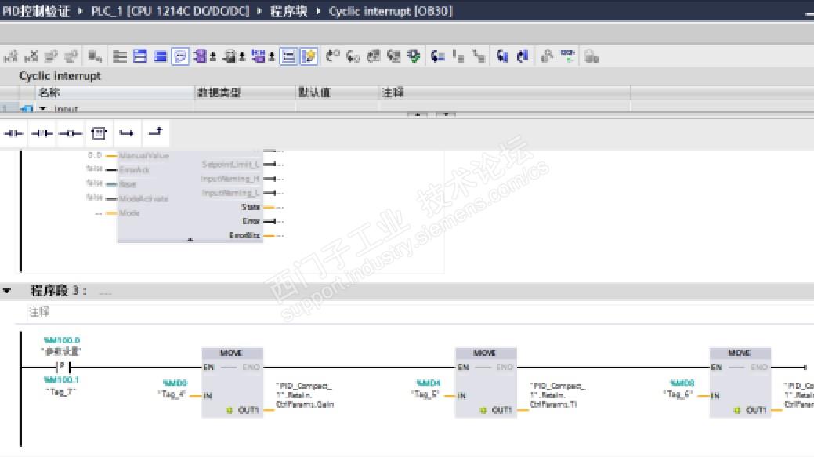Click the navigate-to-line arrow icon
This screenshot has width=814, height=457.
click(x=438, y=56)
